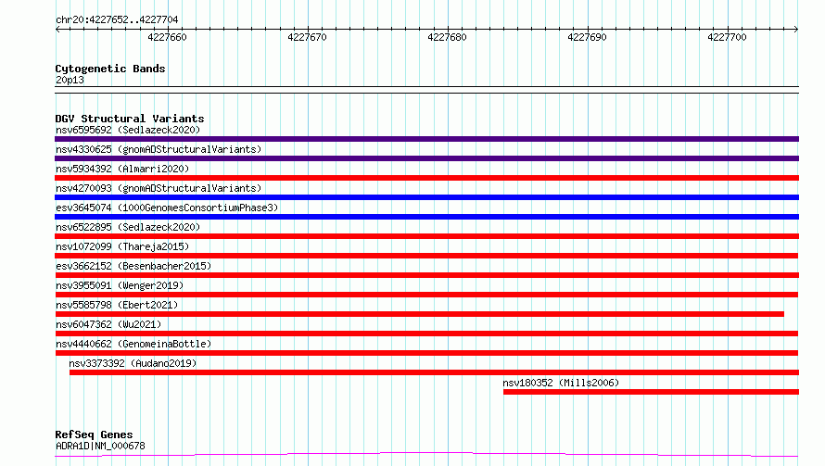Open variant esv3645074 (1000GenomesConsortiumPhase3) label

(x=167, y=208)
